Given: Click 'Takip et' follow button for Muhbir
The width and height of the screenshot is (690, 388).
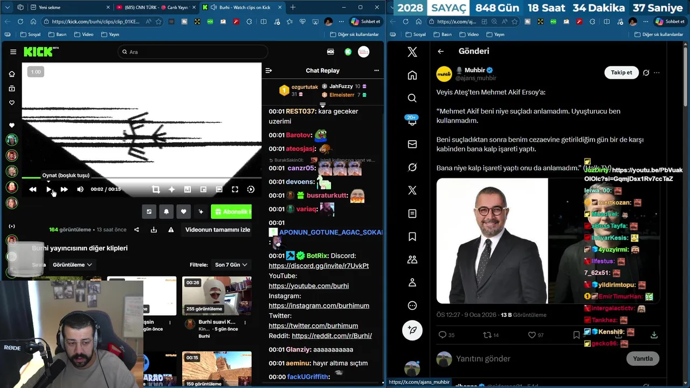Looking at the screenshot, I should [622, 72].
